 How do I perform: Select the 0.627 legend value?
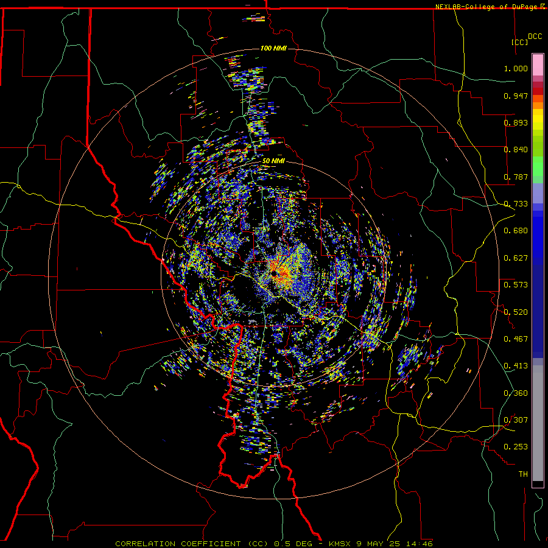pyautogui.click(x=516, y=258)
